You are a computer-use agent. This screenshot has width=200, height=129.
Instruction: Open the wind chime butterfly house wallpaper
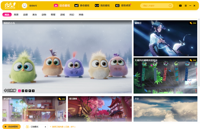point(165,76)
